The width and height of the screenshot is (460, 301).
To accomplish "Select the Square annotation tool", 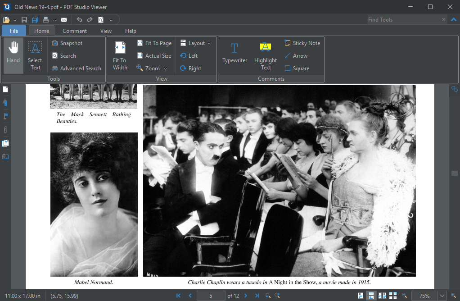I will click(x=297, y=68).
